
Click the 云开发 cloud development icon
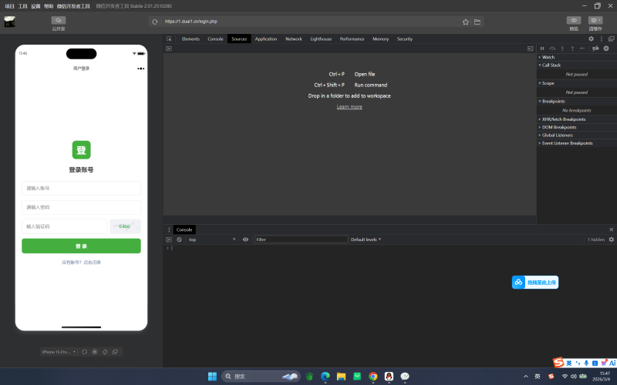pos(59,21)
